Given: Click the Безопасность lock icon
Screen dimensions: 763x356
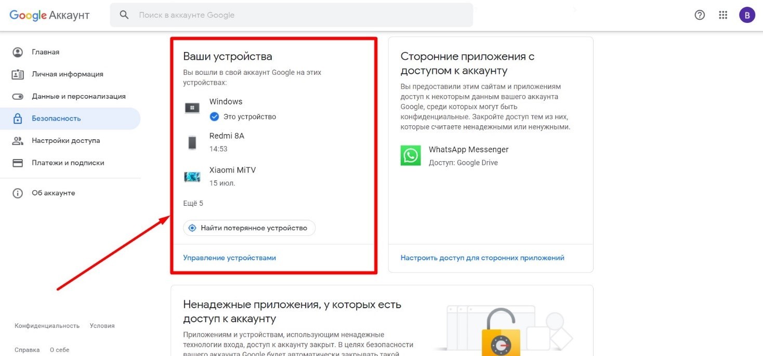Looking at the screenshot, I should click(18, 118).
